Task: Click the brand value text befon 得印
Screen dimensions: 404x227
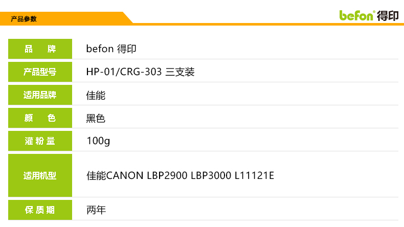Action: [x=111, y=49]
